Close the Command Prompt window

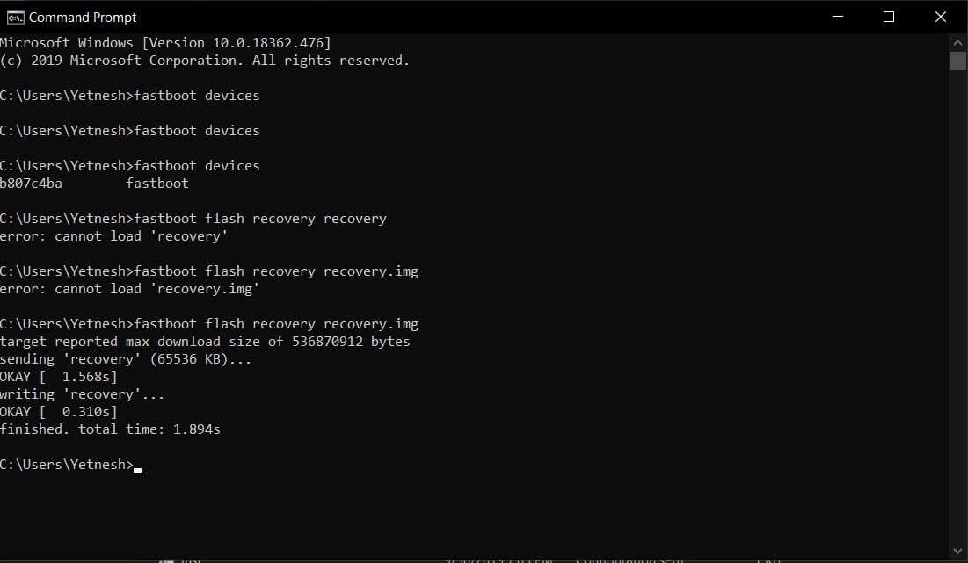coord(937,17)
